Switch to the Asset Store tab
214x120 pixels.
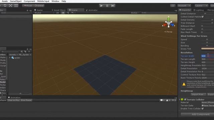[x=59, y=10]
